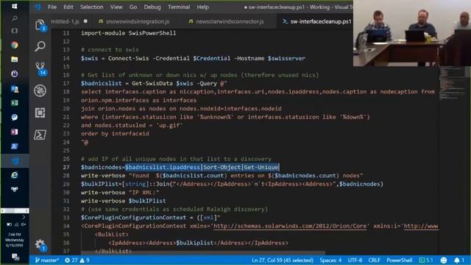Open notifications bell in status bar
Image resolution: width=471 pixels, height=265 pixels.
click(x=458, y=260)
